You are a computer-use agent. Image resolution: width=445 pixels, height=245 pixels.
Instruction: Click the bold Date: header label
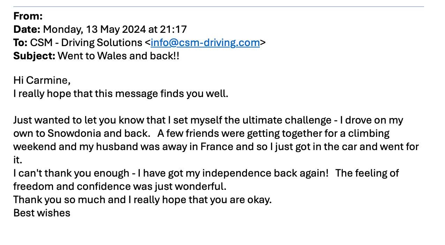pyautogui.click(x=27, y=29)
